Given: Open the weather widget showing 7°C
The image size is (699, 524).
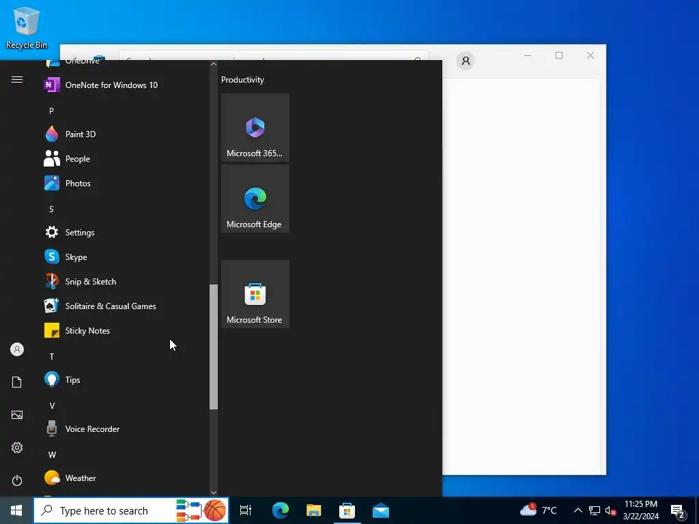Looking at the screenshot, I should [x=538, y=510].
